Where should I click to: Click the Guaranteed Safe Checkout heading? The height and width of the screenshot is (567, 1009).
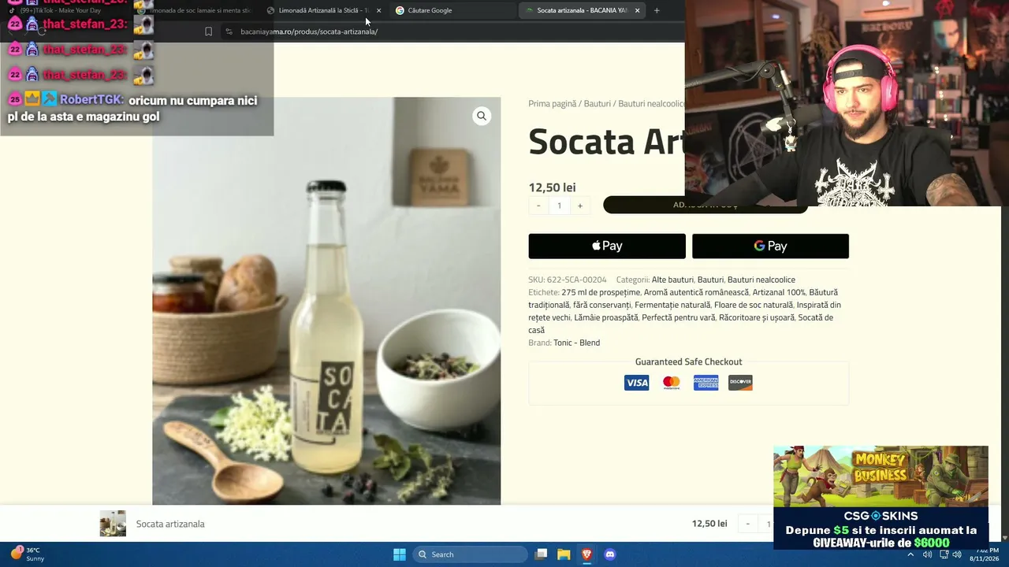(x=689, y=361)
